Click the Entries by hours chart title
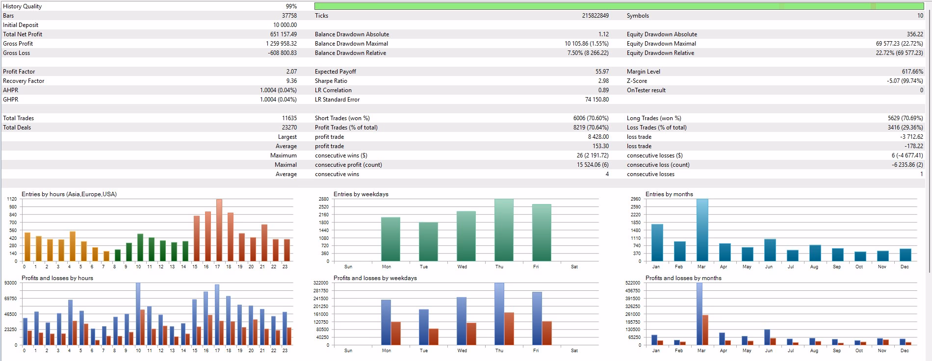Viewport: 932px width, 361px height. click(x=69, y=194)
